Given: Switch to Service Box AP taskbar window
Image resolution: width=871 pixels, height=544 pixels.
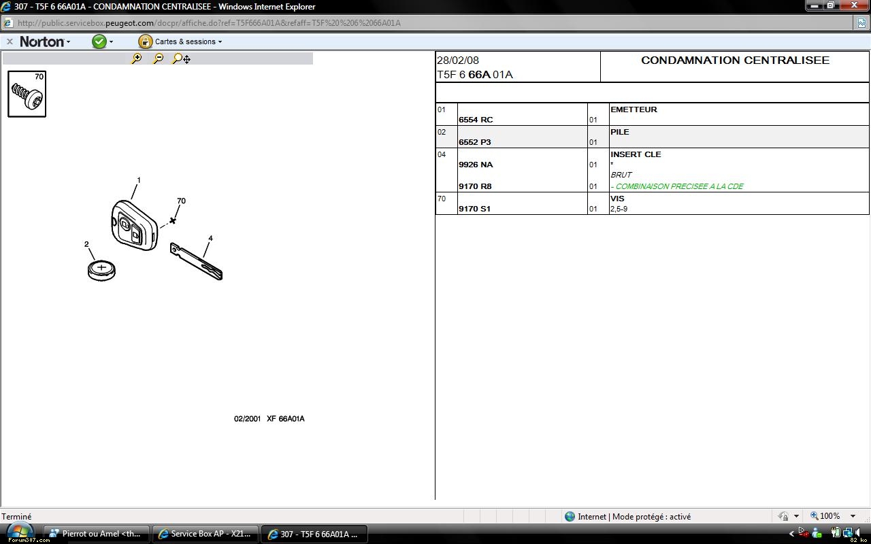Looking at the screenshot, I should click(205, 534).
